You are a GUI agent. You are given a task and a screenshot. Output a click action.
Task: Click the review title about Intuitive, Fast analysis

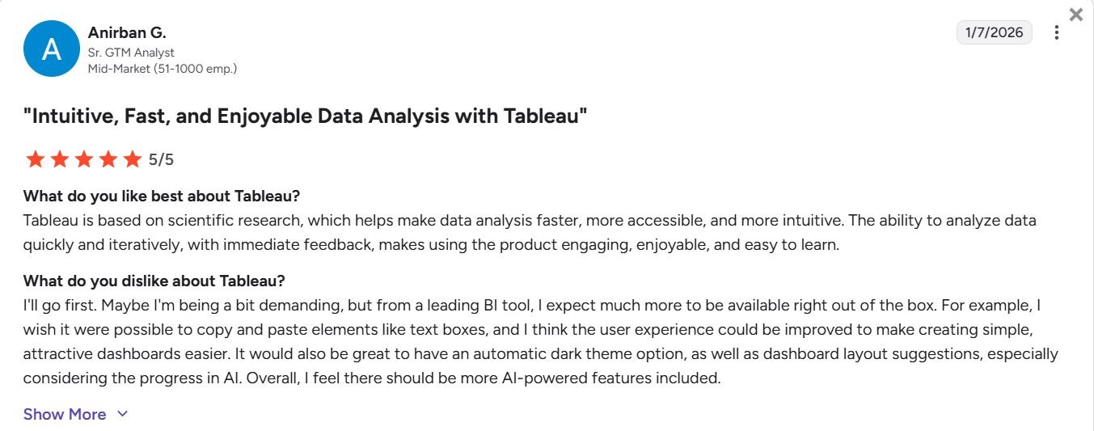pos(305,116)
